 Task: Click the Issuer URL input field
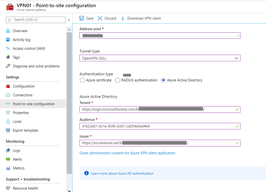tap(160, 143)
